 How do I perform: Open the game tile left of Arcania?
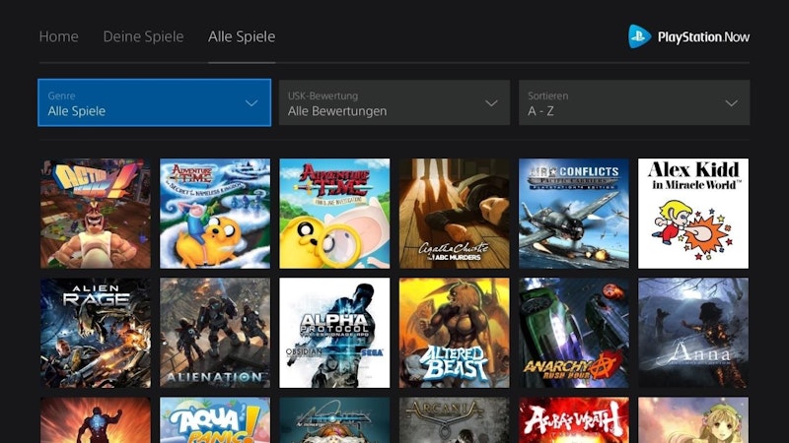[x=334, y=420]
